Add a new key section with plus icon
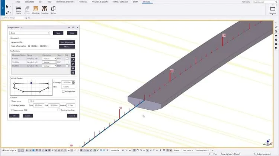Image resolution: width=279 pixels, height=156 pixels. click(73, 55)
